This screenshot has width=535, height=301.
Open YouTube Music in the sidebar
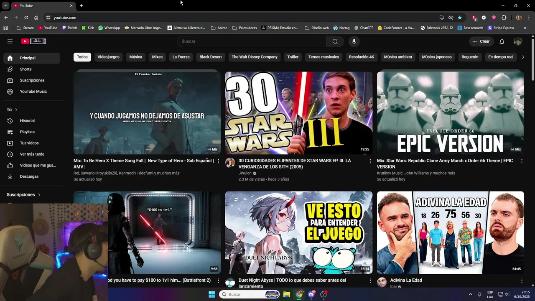point(32,92)
